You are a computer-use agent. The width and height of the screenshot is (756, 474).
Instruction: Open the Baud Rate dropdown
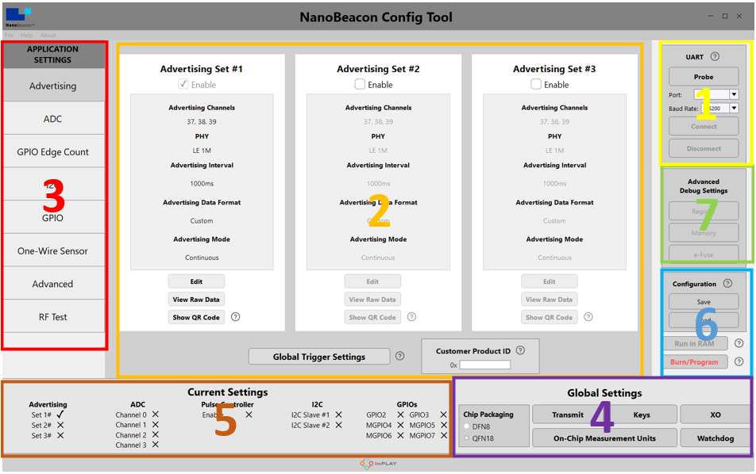tap(734, 109)
